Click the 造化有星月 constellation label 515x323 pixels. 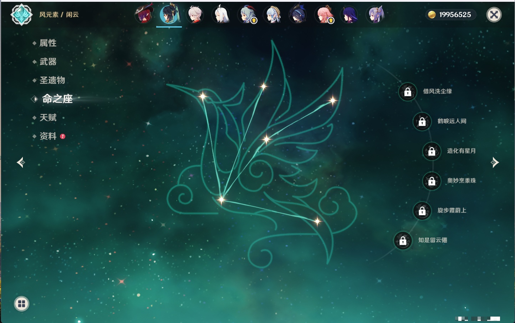click(x=462, y=151)
